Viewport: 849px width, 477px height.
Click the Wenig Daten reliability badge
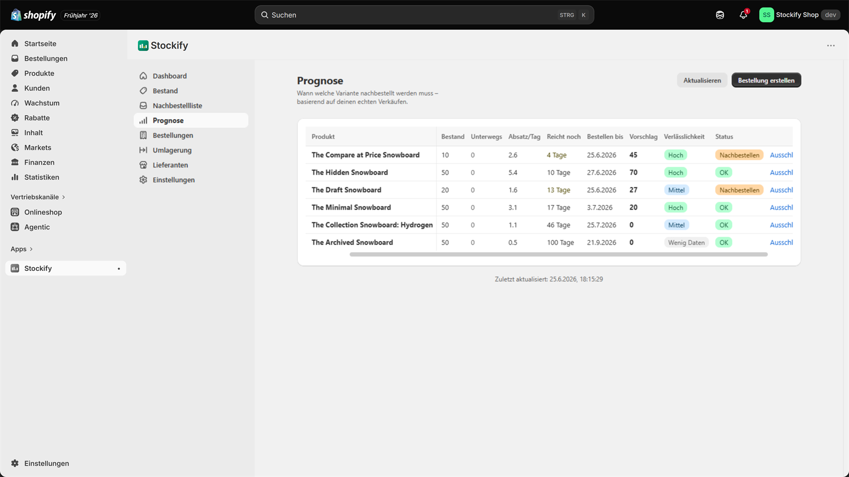(x=686, y=242)
